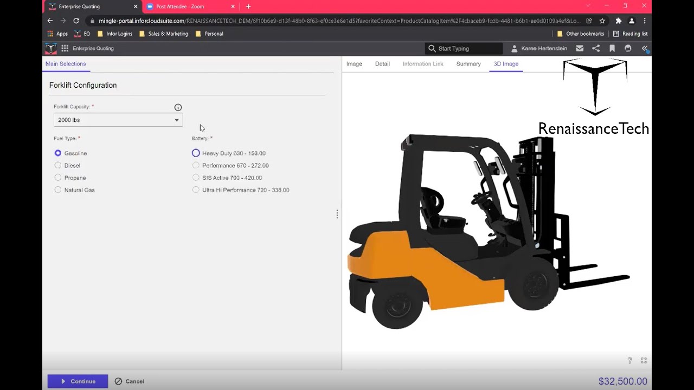Open Other bookmarks folder
The image size is (694, 390).
(580, 34)
